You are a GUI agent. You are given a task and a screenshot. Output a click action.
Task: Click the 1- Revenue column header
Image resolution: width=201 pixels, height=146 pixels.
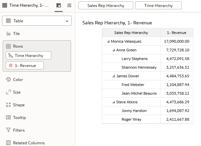(x=177, y=33)
